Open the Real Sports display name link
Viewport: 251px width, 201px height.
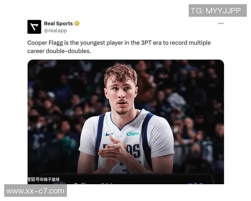click(x=58, y=23)
